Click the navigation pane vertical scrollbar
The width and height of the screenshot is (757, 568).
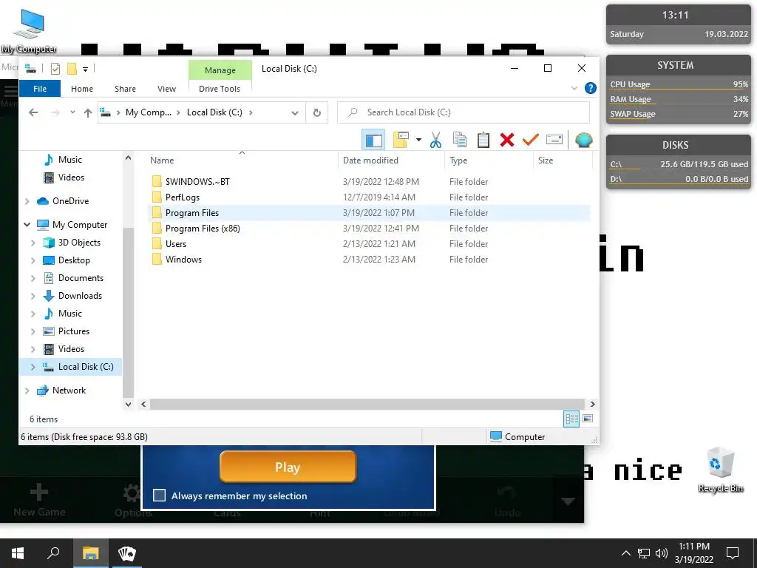coord(128,311)
